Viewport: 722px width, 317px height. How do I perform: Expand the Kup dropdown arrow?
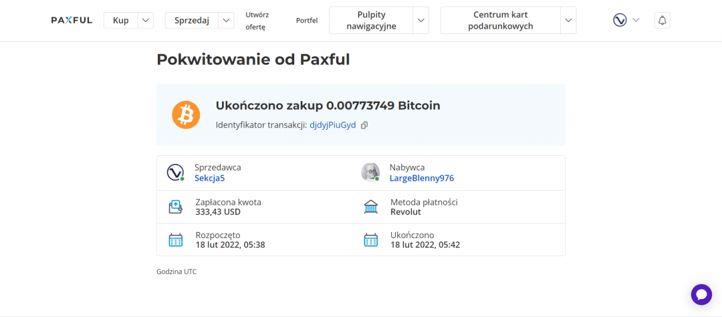[x=146, y=20]
